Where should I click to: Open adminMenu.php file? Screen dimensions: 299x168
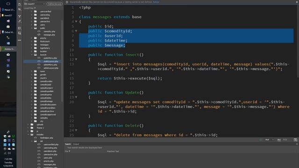[x=50, y=65]
